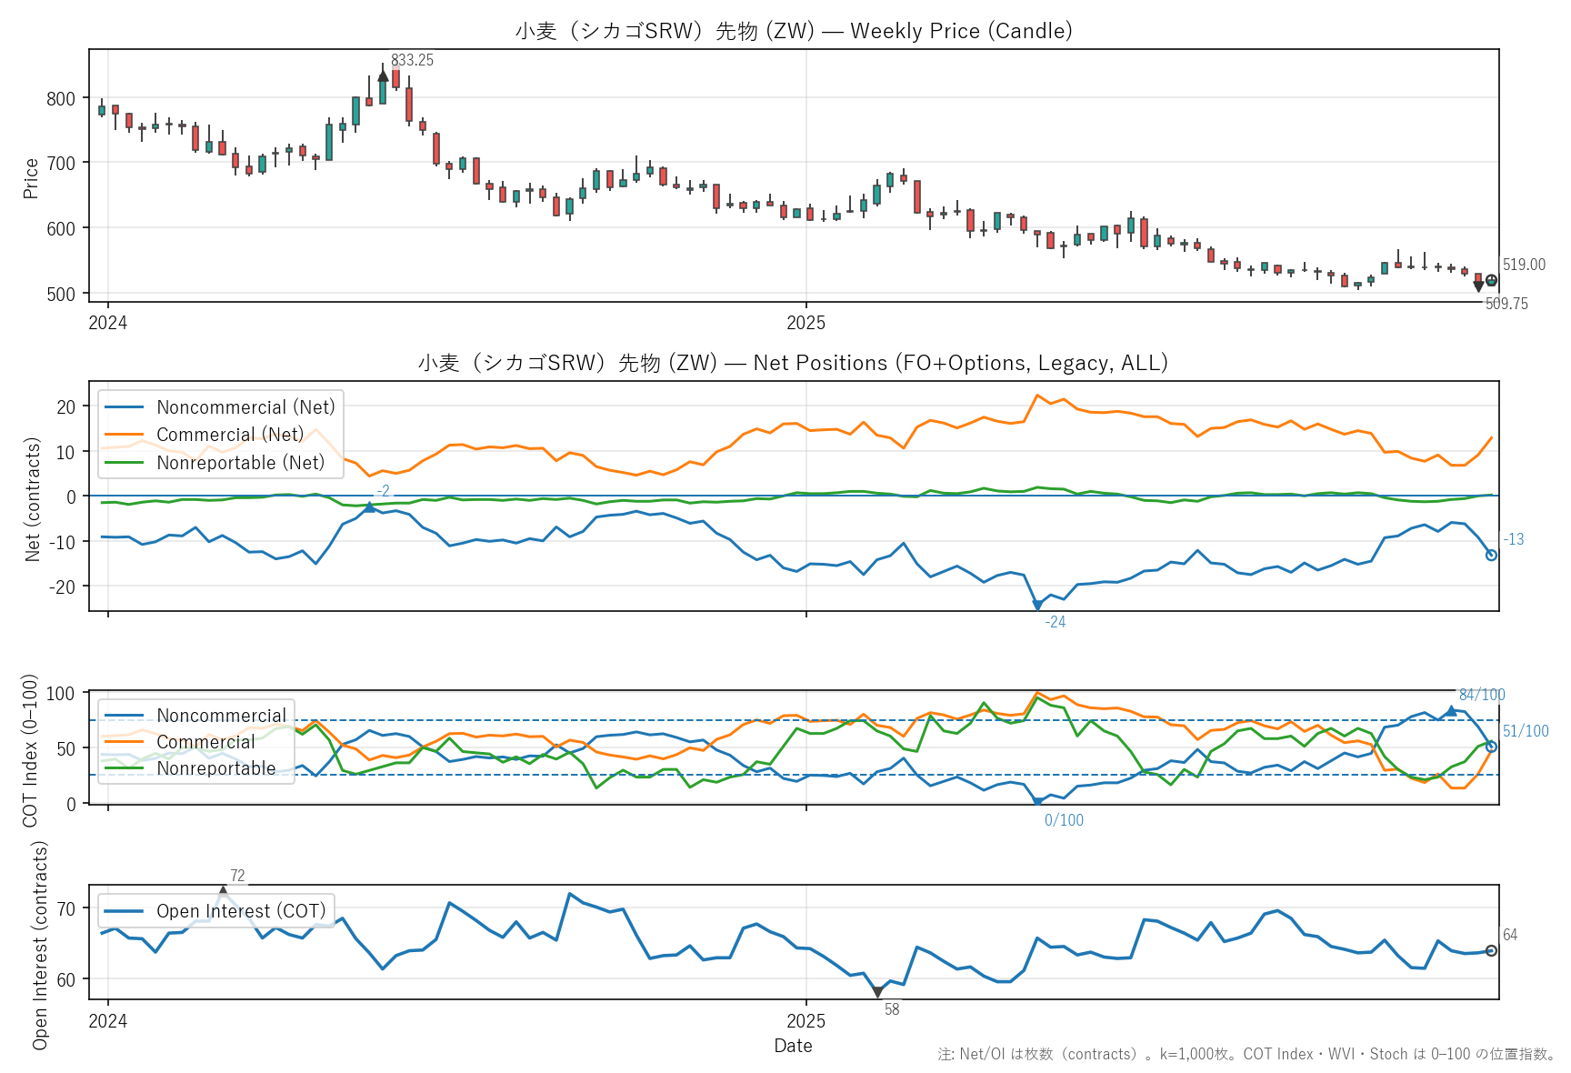The height and width of the screenshot is (1073, 1571).
Task: Select the -13 latest net position circle
Action: (1491, 555)
